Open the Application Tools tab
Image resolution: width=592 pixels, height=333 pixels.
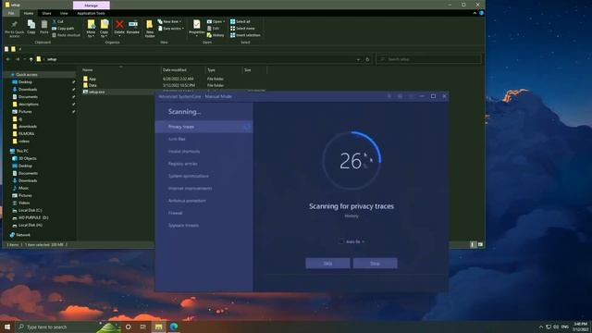click(91, 13)
